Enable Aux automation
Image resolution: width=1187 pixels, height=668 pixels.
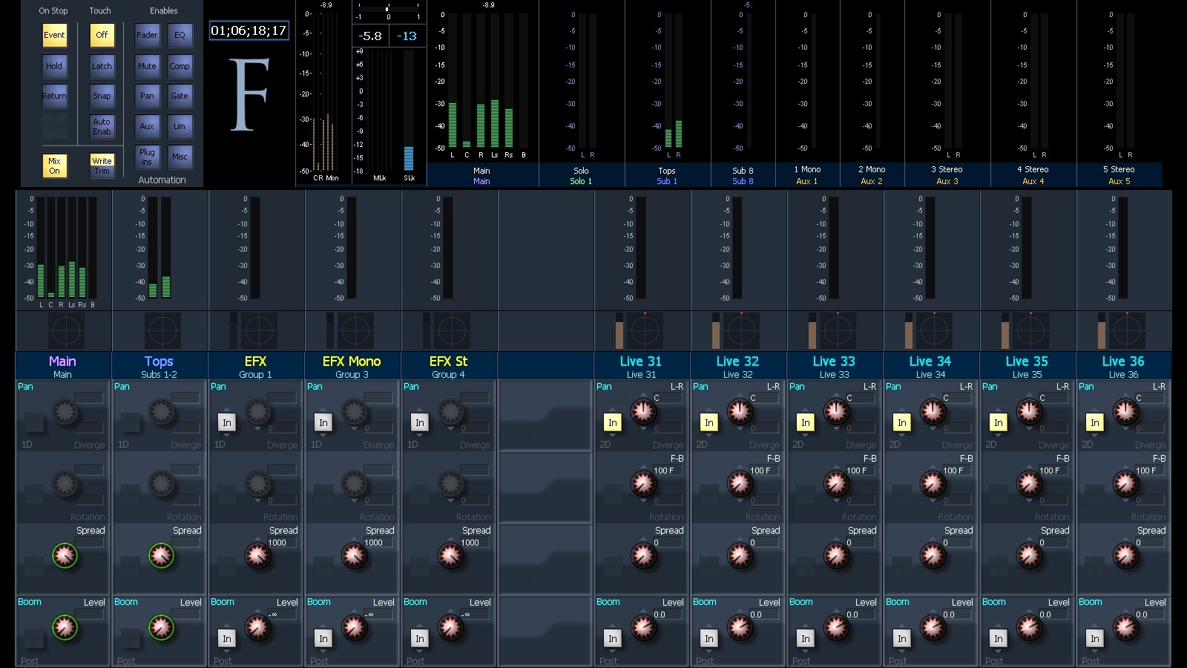pyautogui.click(x=147, y=126)
